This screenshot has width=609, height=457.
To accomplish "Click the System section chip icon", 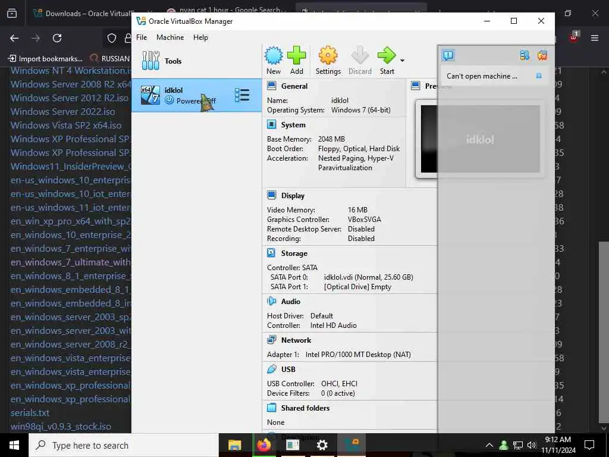I will tap(271, 124).
